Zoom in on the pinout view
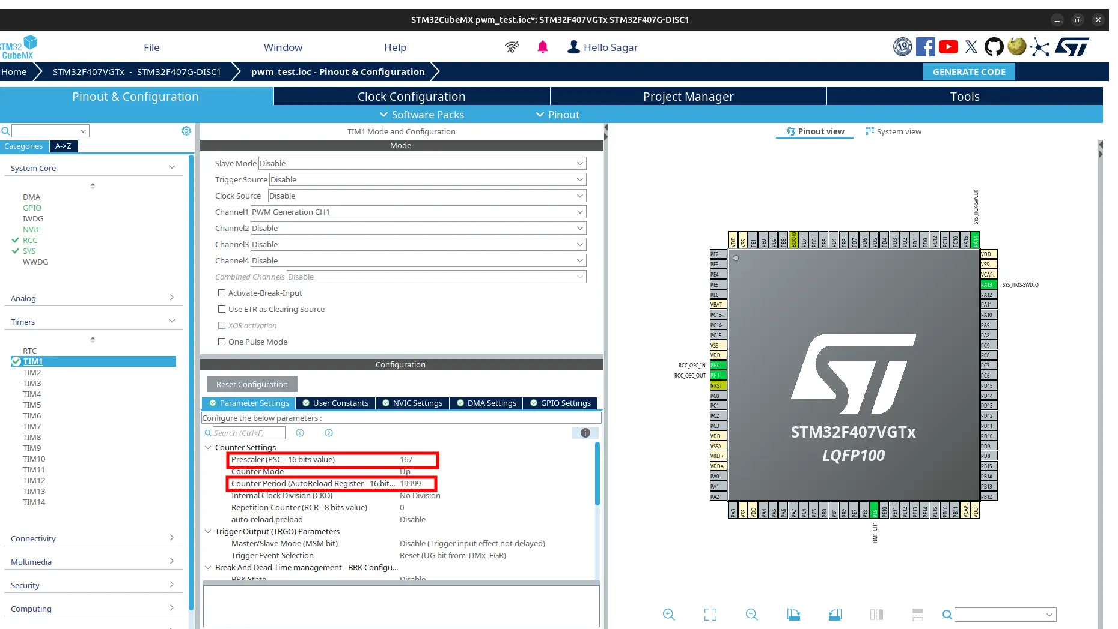 point(669,615)
